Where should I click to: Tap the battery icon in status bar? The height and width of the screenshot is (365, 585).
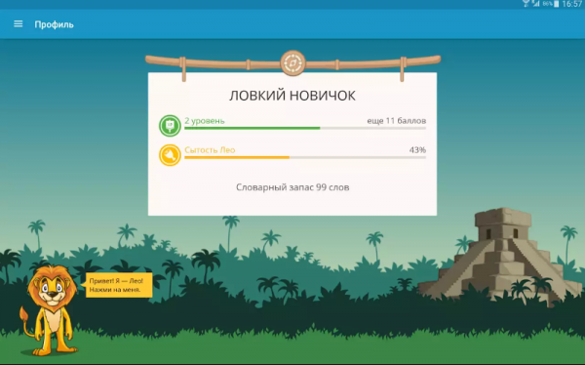557,4
